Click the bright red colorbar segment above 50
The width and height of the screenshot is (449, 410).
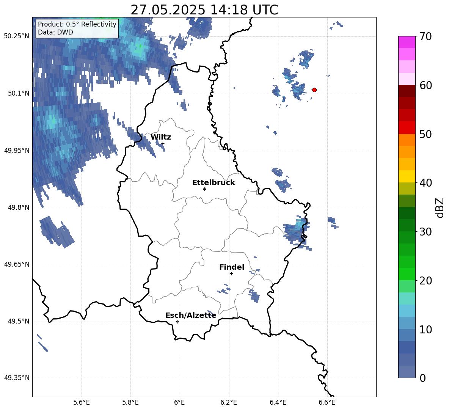tap(407, 128)
